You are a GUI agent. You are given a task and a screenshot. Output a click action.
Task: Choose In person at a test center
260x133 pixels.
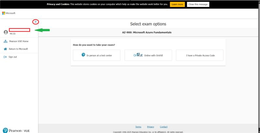[97, 55]
